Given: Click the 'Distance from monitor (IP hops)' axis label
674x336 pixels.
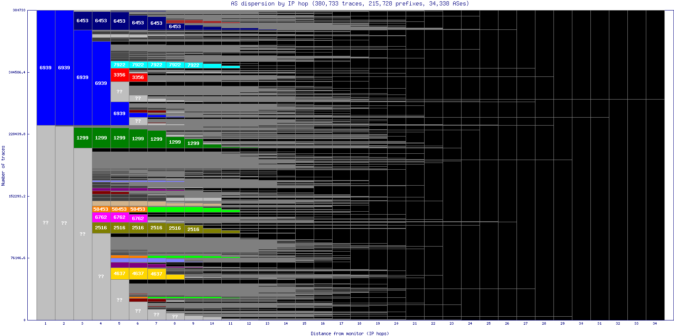Looking at the screenshot, I should 350,333.
